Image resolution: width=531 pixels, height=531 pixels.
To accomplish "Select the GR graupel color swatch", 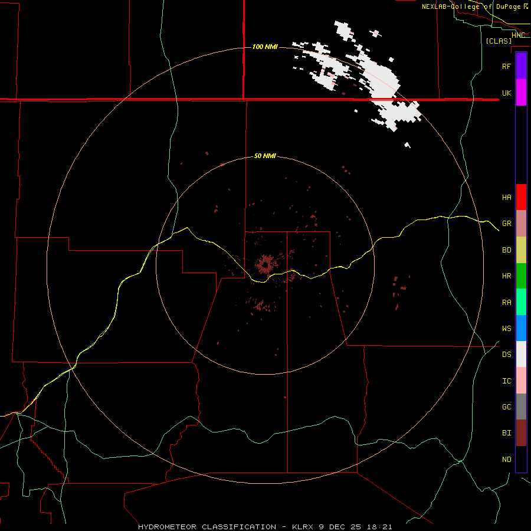I will (x=521, y=223).
